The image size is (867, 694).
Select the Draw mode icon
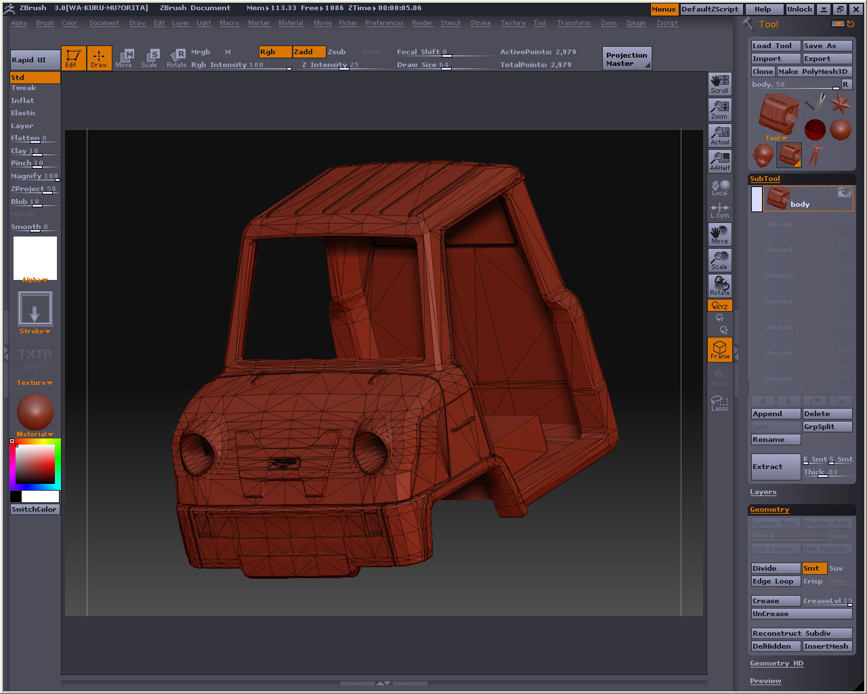[99, 58]
